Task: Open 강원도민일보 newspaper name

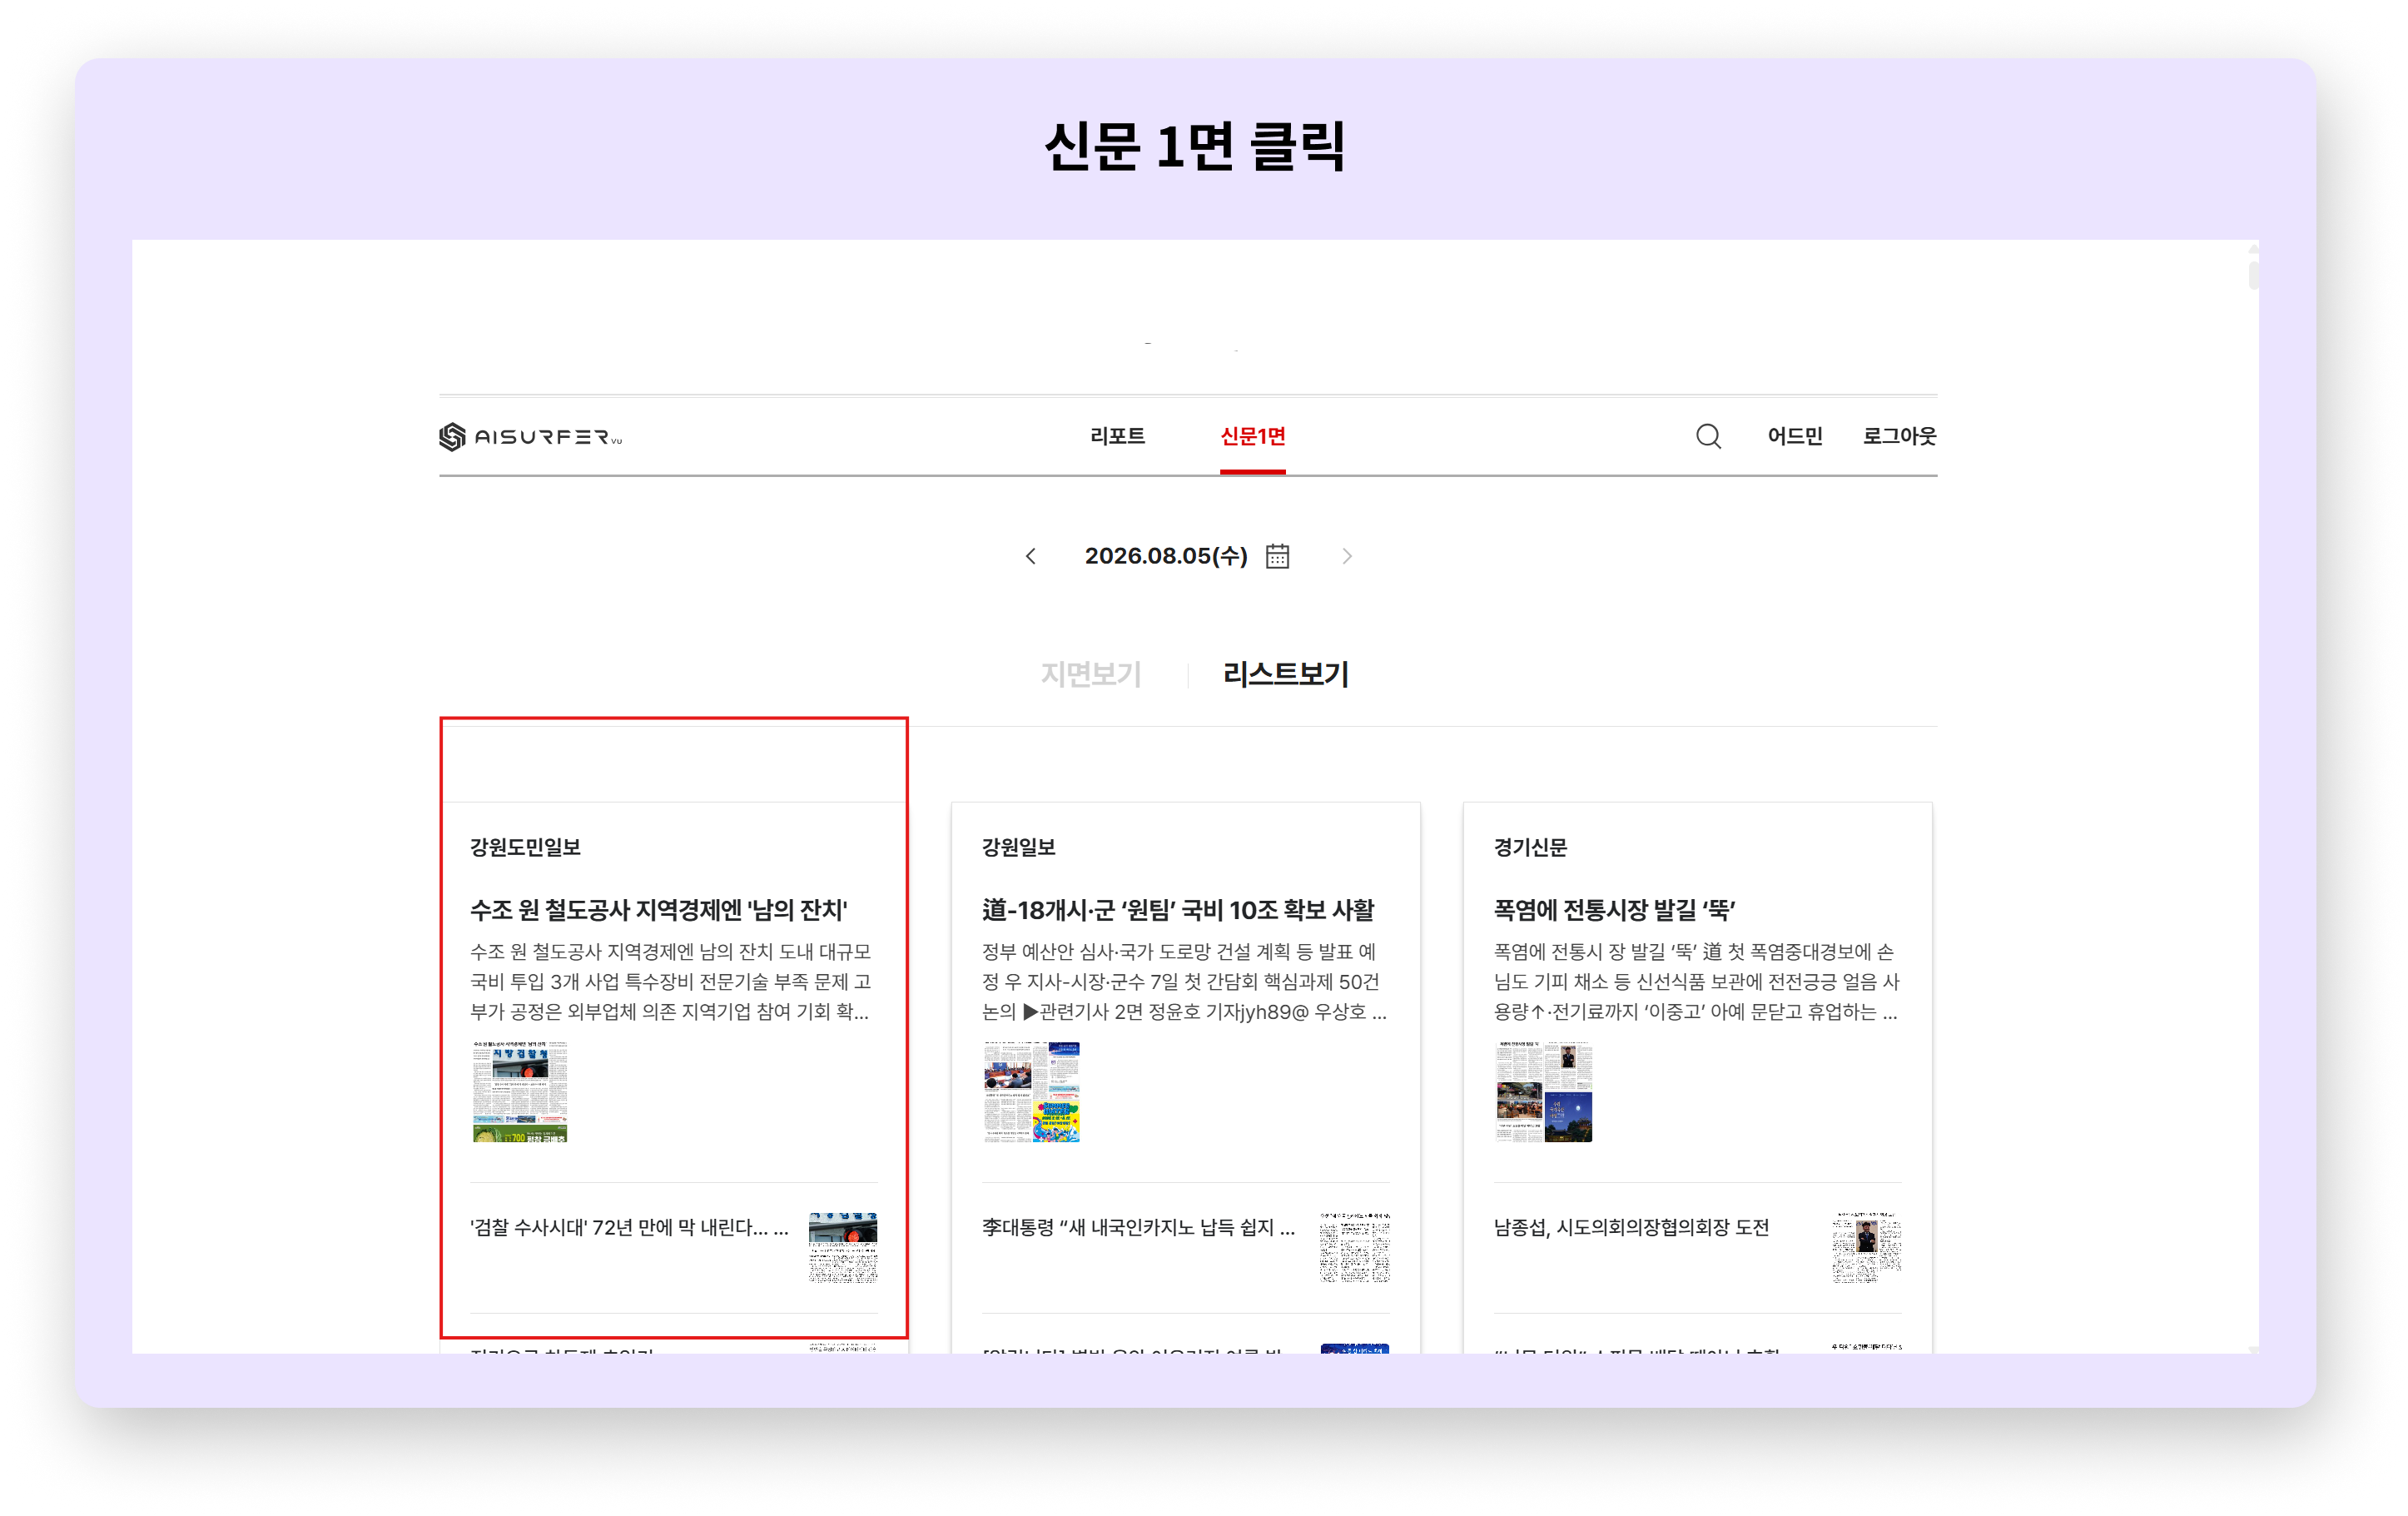Action: (525, 847)
